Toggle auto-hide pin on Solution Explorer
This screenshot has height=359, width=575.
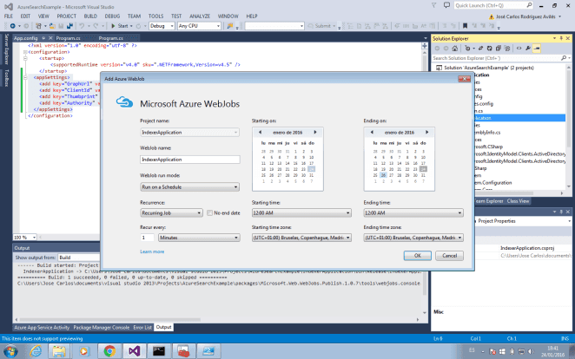[x=561, y=38]
